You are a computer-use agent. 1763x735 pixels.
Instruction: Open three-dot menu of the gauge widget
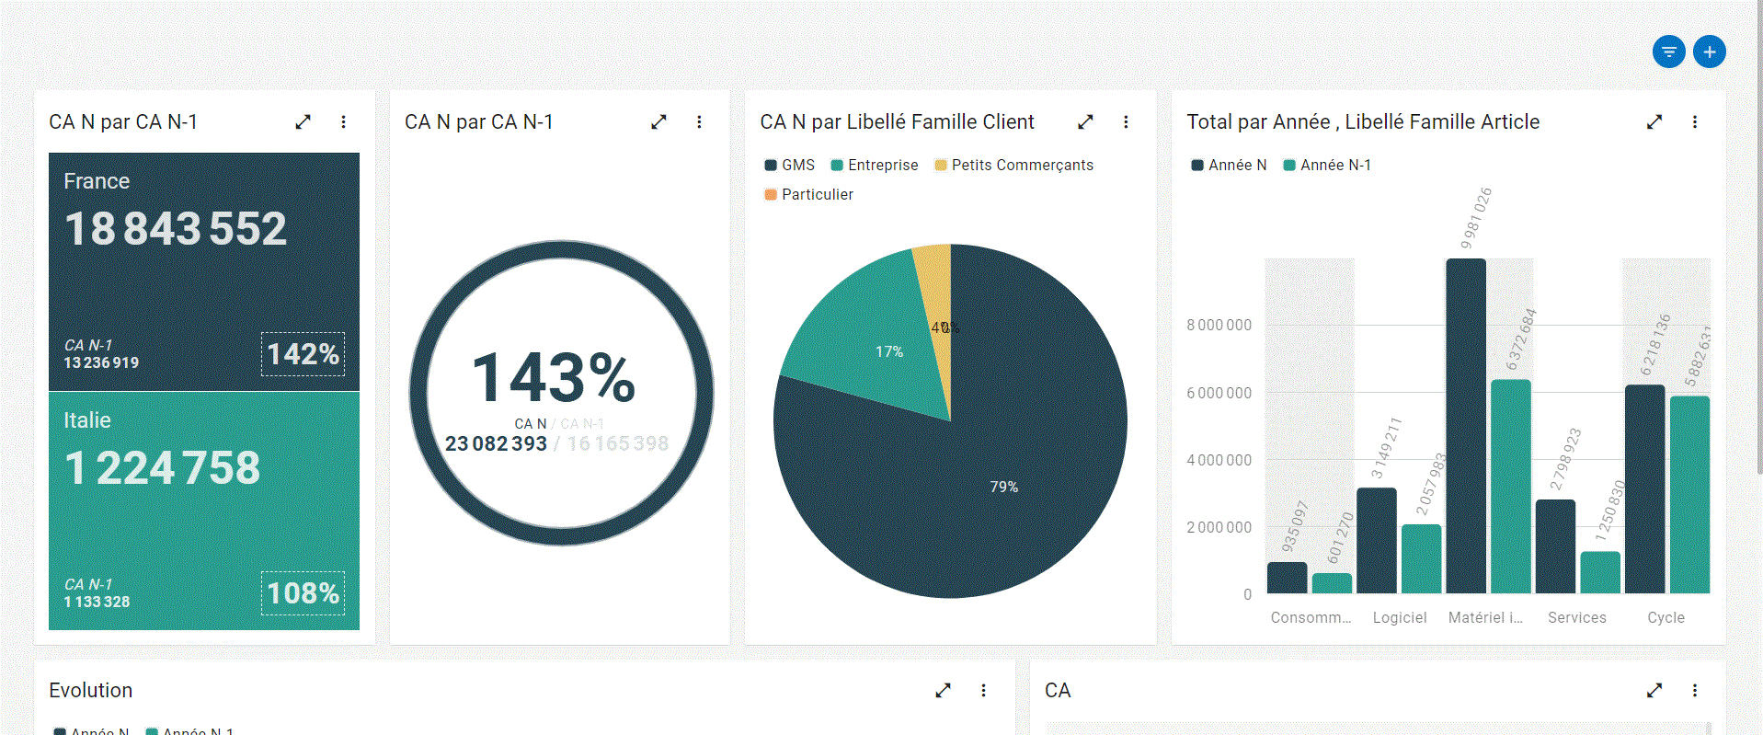(699, 121)
